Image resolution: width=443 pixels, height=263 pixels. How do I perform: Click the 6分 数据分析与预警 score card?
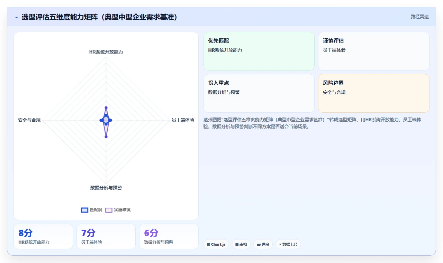pyautogui.click(x=169, y=236)
